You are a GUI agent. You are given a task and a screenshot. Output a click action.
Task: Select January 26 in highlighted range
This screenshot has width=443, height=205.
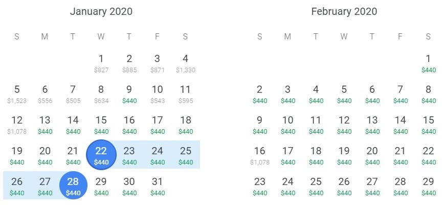(x=17, y=186)
